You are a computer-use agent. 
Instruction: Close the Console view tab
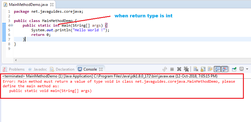pyautogui.click(x=101, y=69)
